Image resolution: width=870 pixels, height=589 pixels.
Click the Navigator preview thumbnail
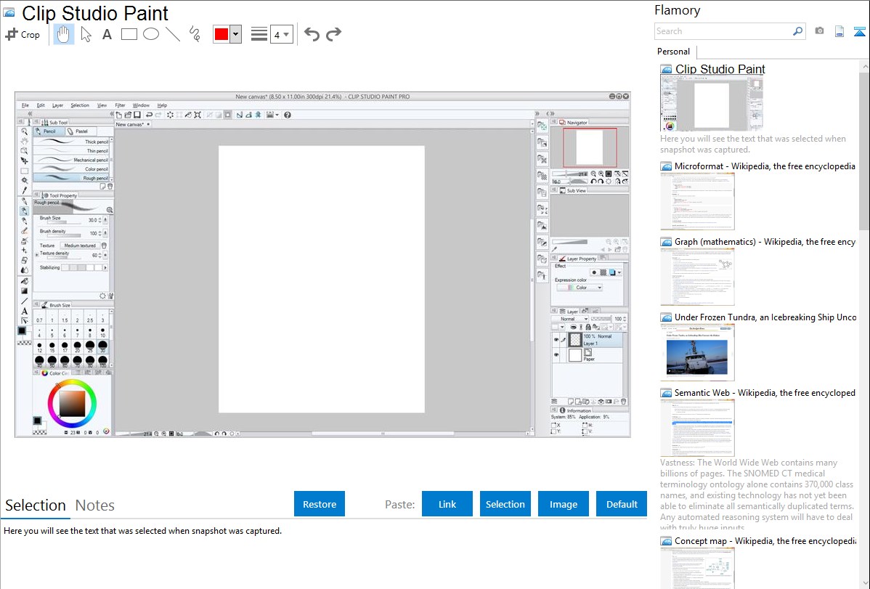(589, 147)
